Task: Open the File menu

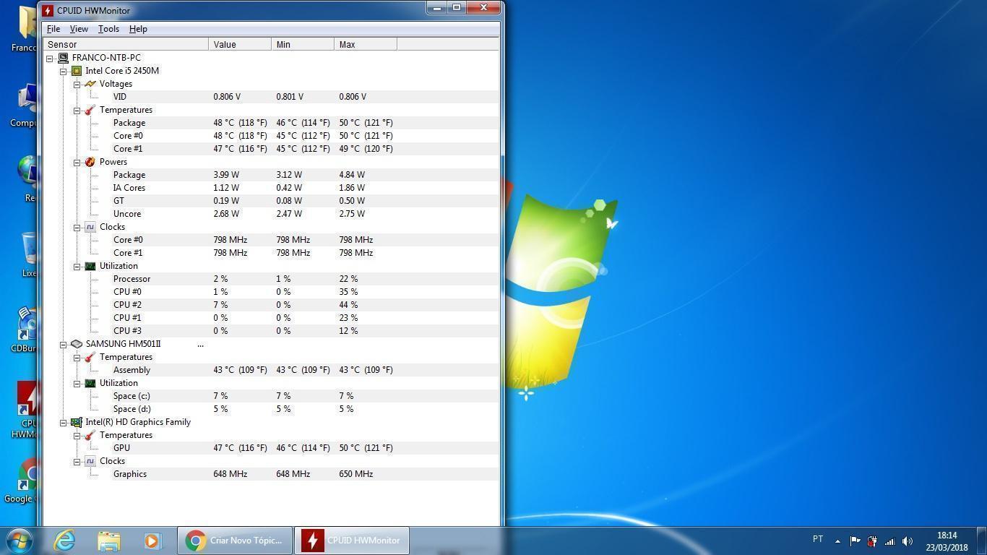Action: coord(53,29)
